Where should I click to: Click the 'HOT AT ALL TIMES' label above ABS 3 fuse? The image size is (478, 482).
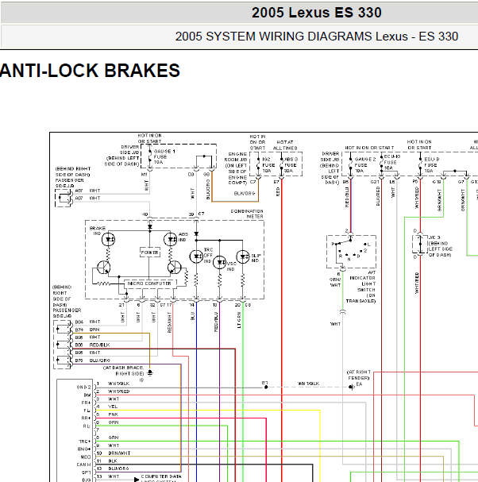[x=285, y=145]
